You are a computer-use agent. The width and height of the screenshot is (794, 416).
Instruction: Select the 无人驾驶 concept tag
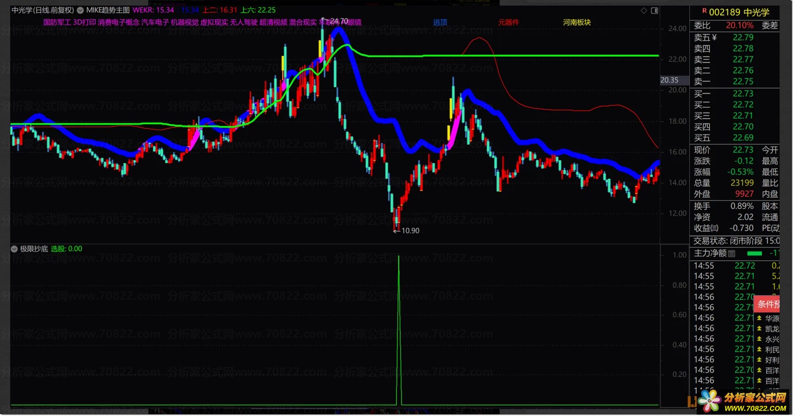pos(244,22)
